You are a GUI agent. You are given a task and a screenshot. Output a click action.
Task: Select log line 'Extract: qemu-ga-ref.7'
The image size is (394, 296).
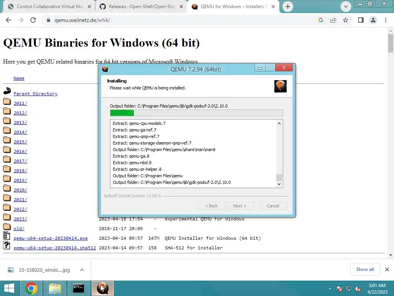pyautogui.click(x=134, y=130)
